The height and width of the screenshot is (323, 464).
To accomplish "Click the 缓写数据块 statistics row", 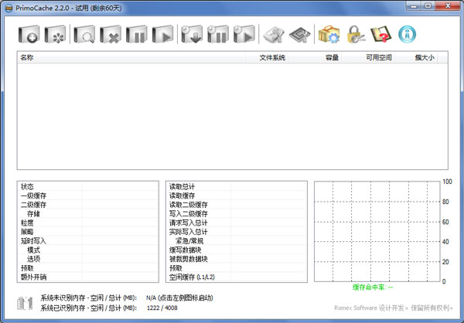I will point(237,250).
